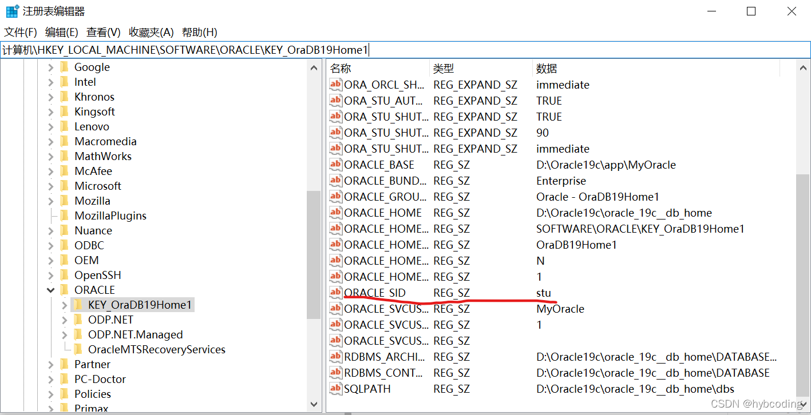Select the Partner folder icon

pyautogui.click(x=65, y=364)
